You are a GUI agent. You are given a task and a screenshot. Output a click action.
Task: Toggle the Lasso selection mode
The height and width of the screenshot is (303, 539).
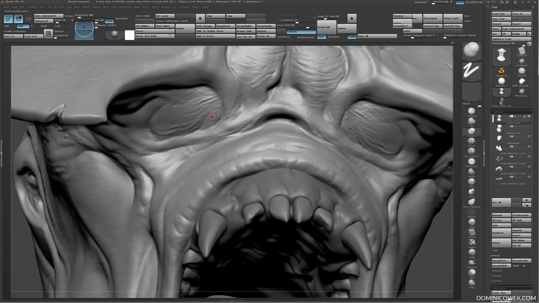tap(321, 37)
